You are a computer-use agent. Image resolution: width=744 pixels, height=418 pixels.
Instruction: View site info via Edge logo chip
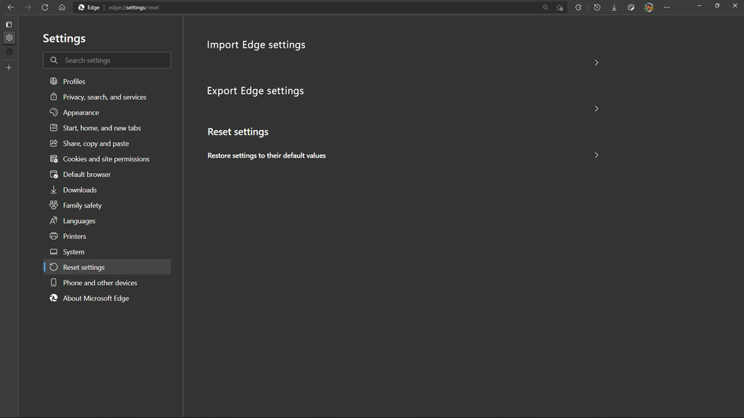point(89,7)
